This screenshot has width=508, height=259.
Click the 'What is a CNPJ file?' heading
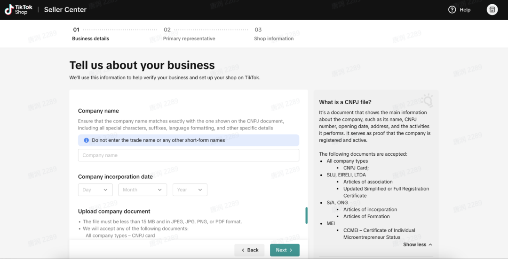click(x=345, y=102)
